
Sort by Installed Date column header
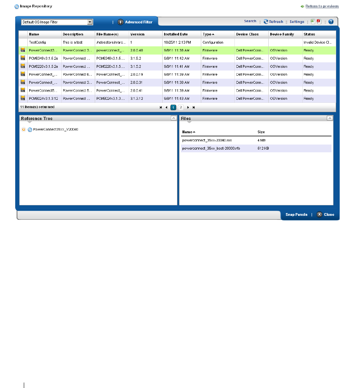[x=175, y=34]
